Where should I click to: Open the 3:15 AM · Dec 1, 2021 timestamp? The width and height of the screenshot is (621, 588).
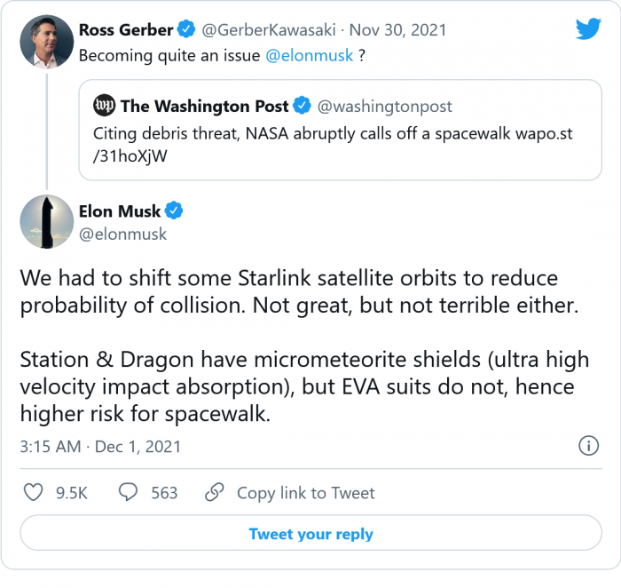(100, 446)
